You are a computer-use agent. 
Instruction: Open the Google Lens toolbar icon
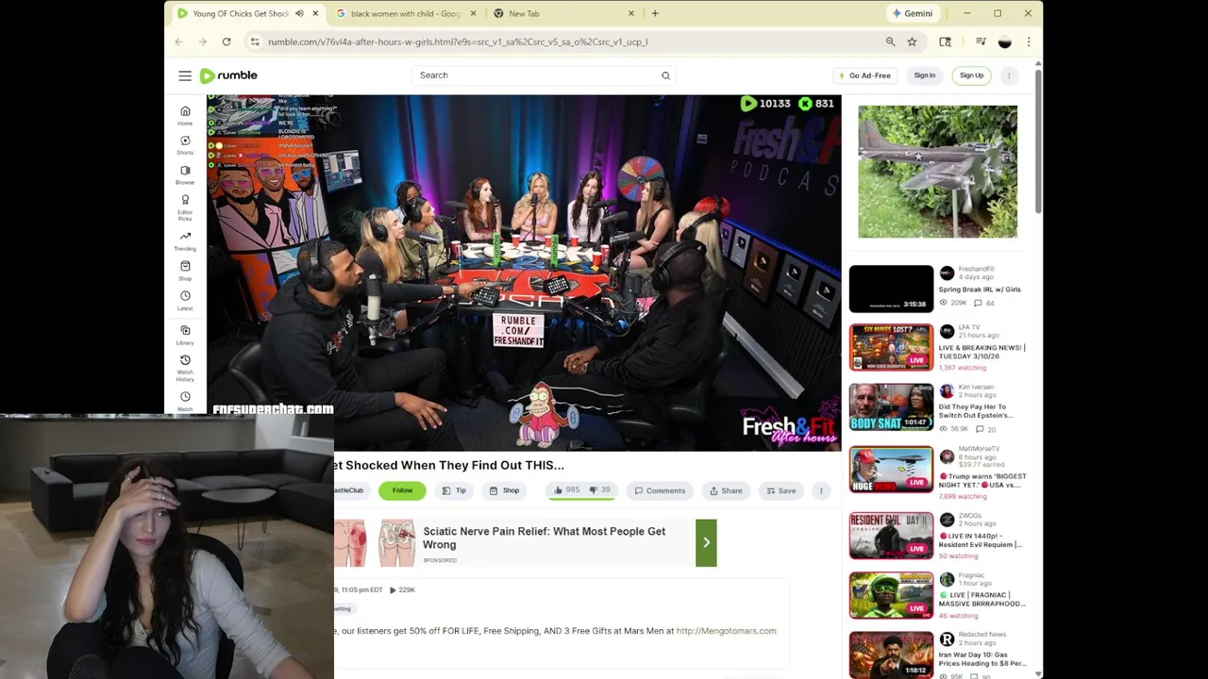[x=945, y=41]
